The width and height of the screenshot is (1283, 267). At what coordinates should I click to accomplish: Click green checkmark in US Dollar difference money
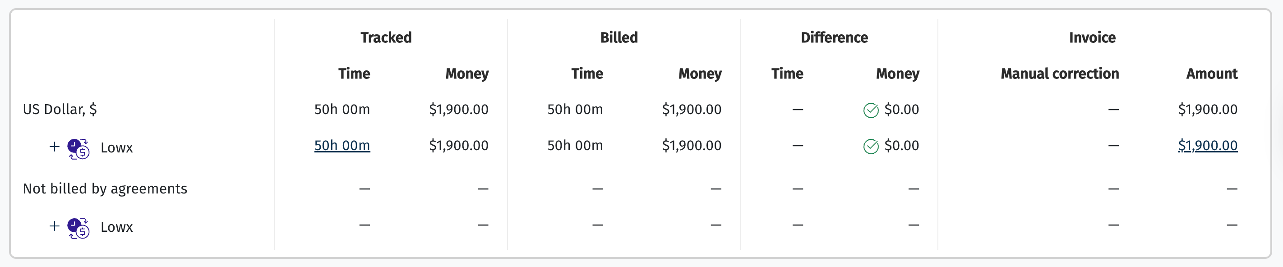pos(871,110)
